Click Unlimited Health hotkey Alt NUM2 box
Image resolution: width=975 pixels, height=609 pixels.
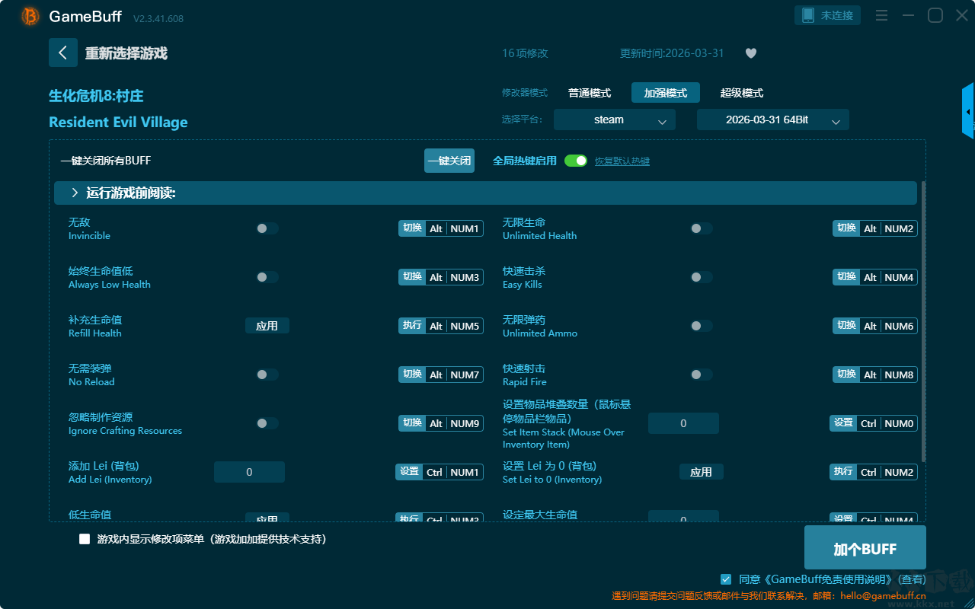click(875, 228)
